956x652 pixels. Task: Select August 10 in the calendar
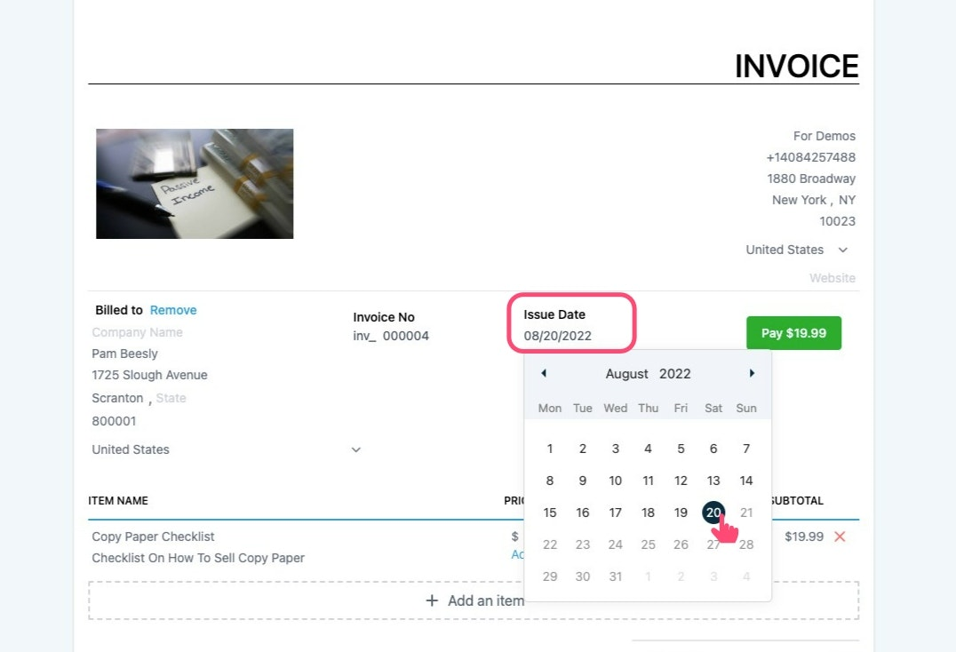tap(615, 481)
